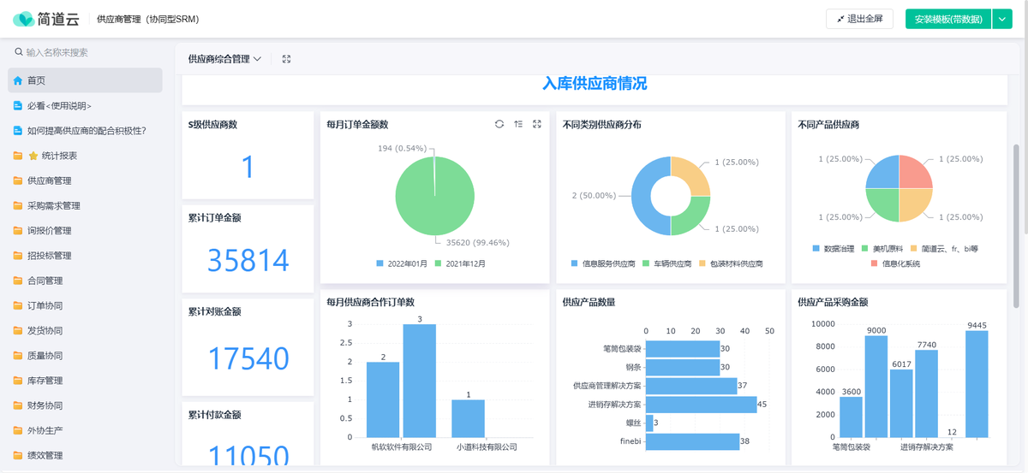Image resolution: width=1028 pixels, height=473 pixels.
Task: Click the folder icon beside 质量协同
Action: tap(18, 355)
